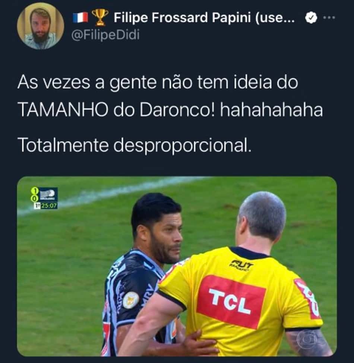The width and height of the screenshot is (354, 363).
Task: Click the word Daronco! in the tweet text
Action: pos(177,110)
